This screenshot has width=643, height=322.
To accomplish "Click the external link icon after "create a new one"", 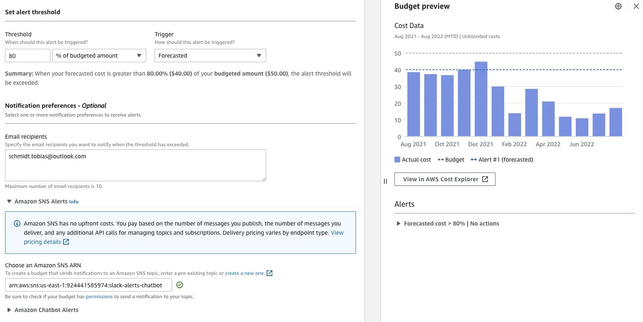I will [x=269, y=273].
